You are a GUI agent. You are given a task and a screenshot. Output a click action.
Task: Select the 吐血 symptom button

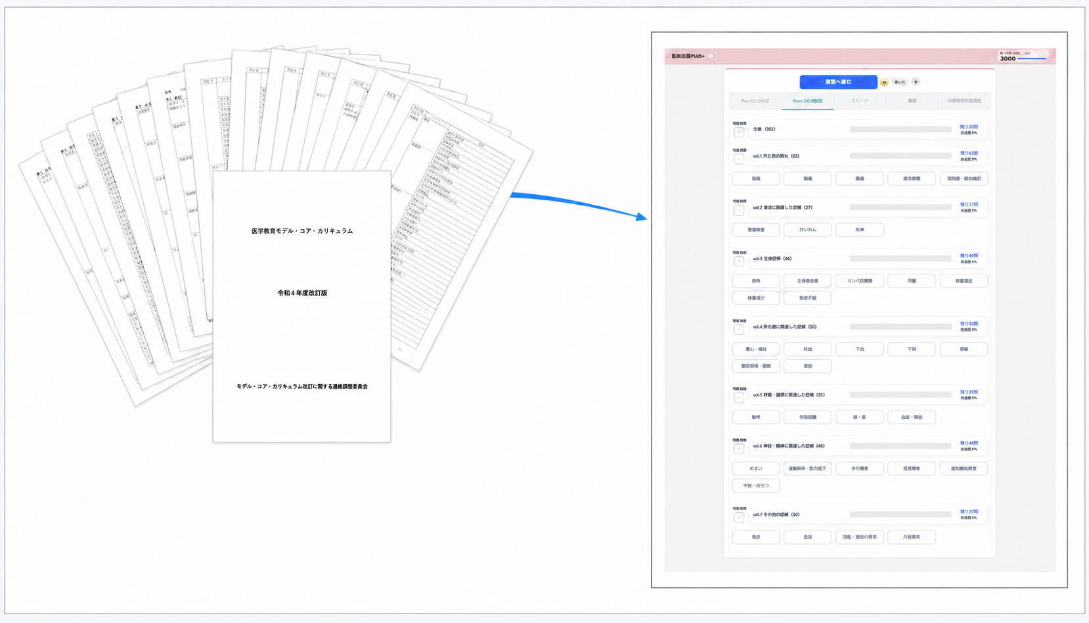(808, 349)
